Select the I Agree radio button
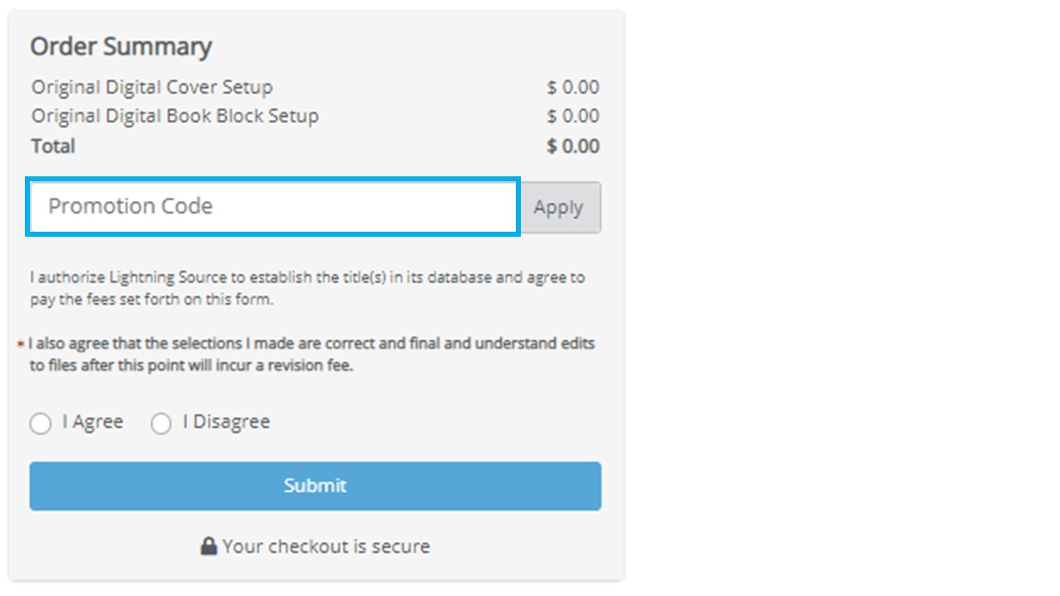Viewport: 1060px width, 596px height. tap(41, 423)
